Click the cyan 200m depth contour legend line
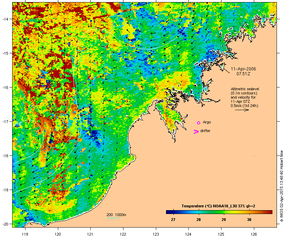Viewport: 286px width, 237px height. (x=113, y=218)
